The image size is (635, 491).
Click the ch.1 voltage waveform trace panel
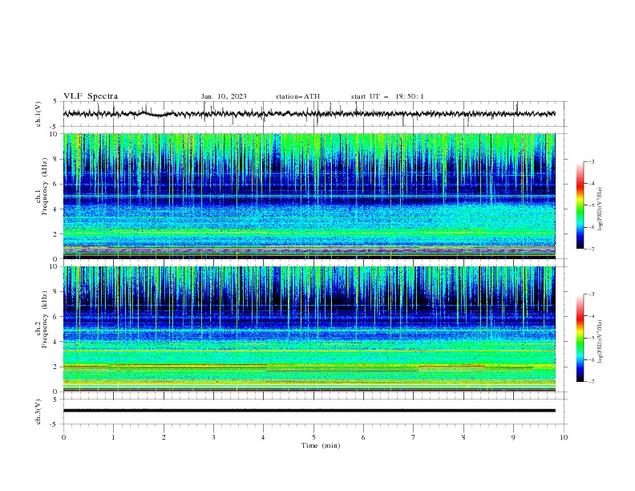pos(315,114)
